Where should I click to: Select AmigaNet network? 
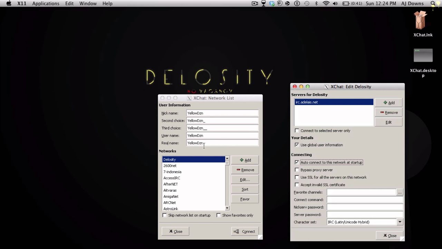(x=194, y=196)
